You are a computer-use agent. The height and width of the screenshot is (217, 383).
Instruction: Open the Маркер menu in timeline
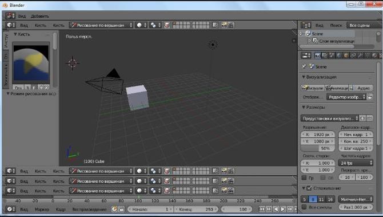coord(42,210)
